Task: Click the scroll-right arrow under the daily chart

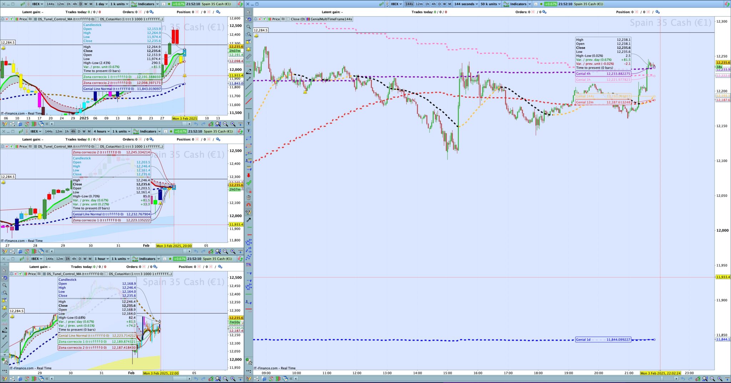Action: pos(189,124)
